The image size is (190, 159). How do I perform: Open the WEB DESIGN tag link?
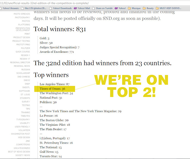24,137
